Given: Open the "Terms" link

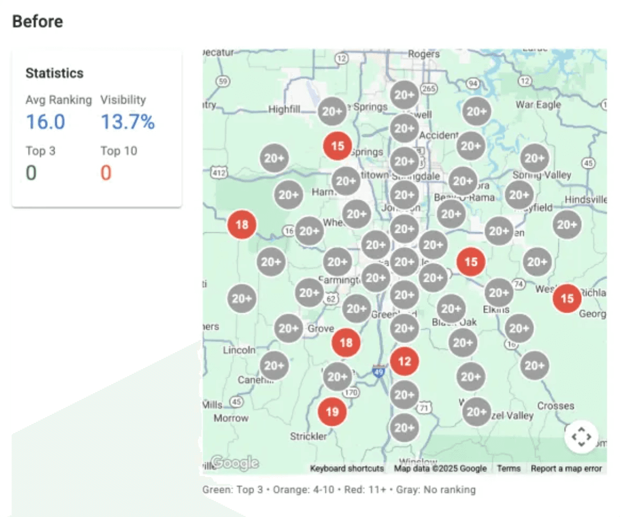Looking at the screenshot, I should [509, 468].
